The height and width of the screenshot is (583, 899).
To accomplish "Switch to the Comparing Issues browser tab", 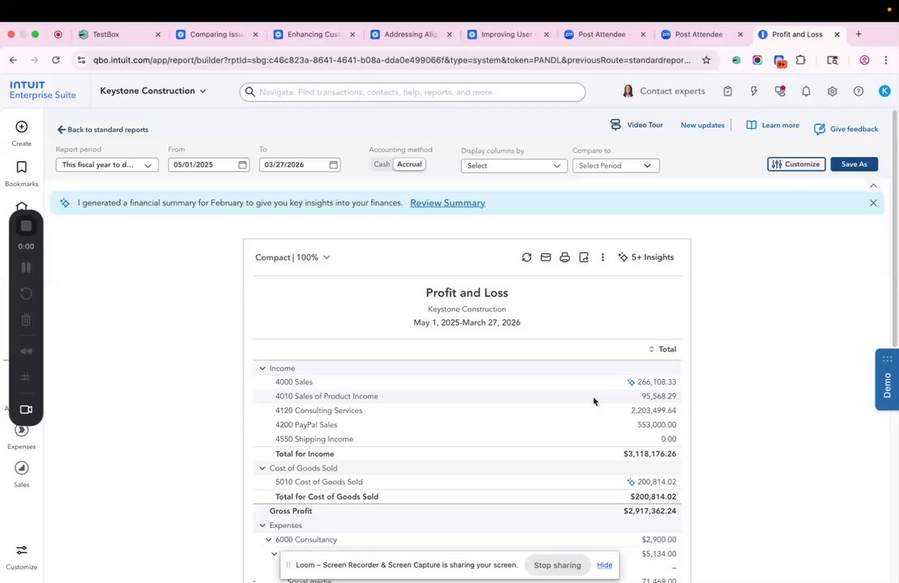I will coord(217,34).
